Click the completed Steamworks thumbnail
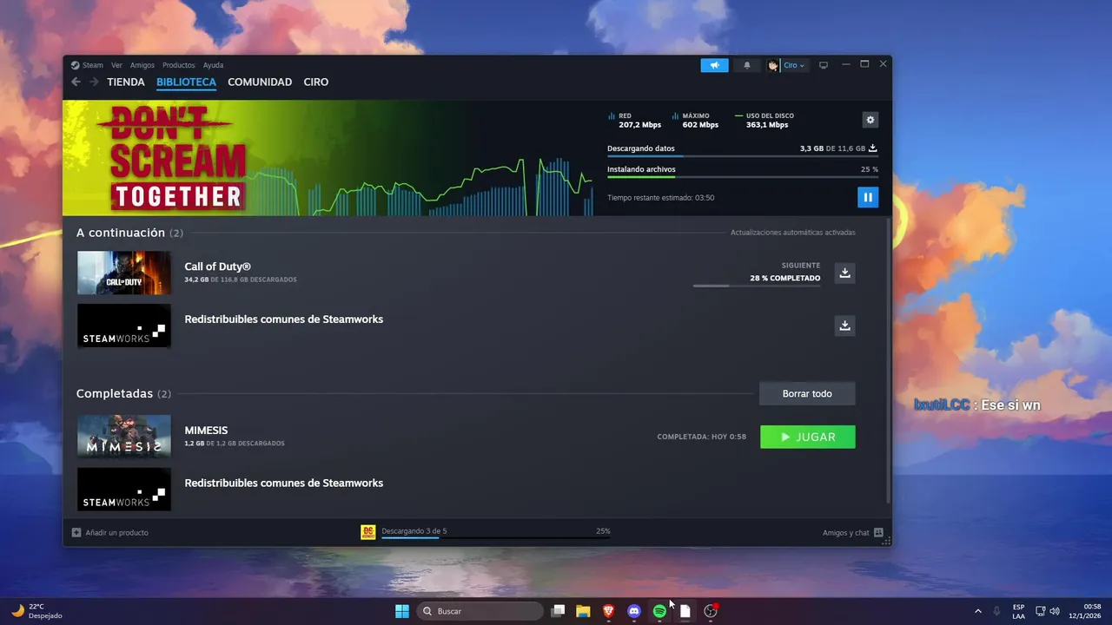 pos(124,490)
